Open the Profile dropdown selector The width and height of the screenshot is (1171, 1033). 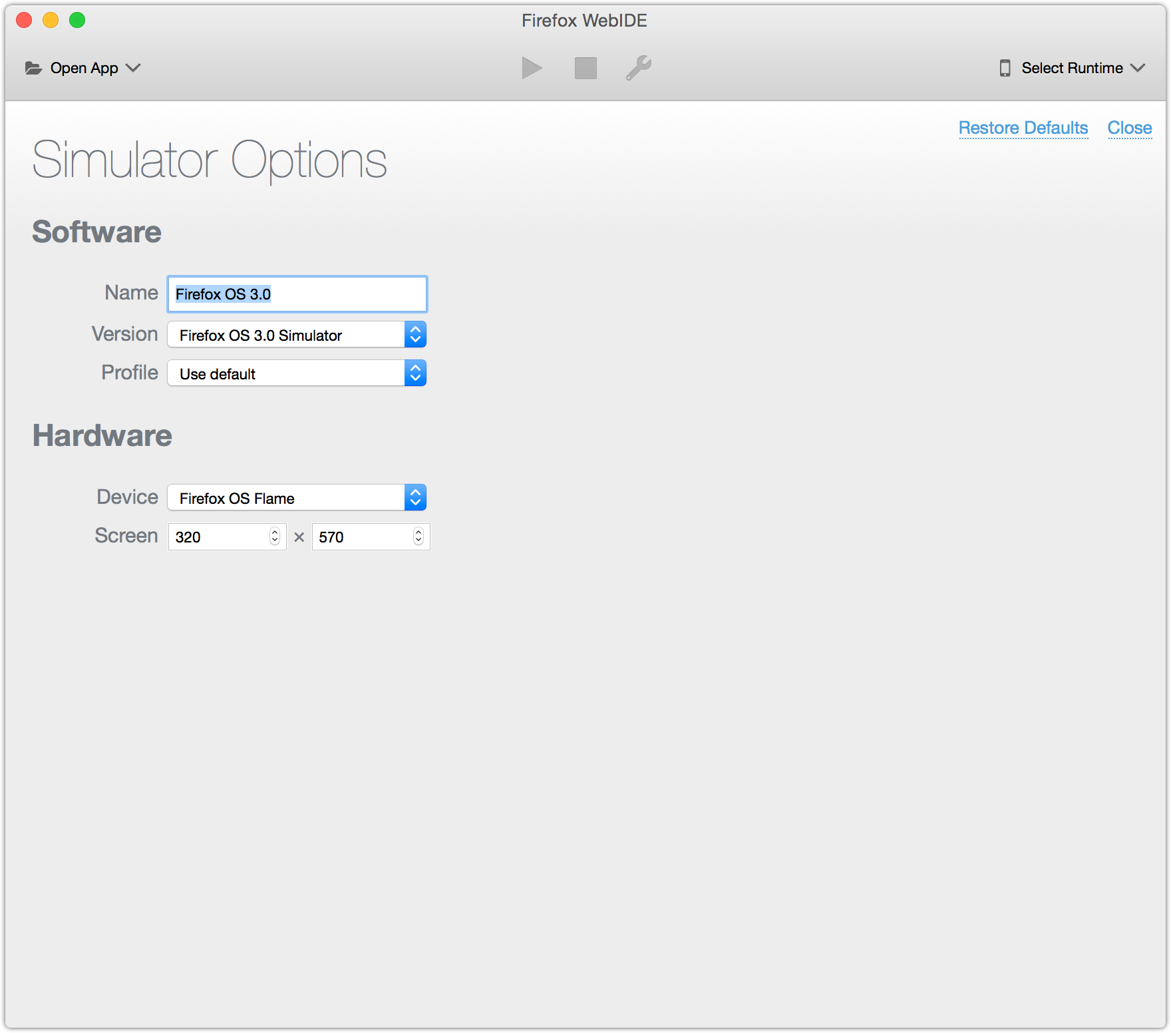(297, 373)
